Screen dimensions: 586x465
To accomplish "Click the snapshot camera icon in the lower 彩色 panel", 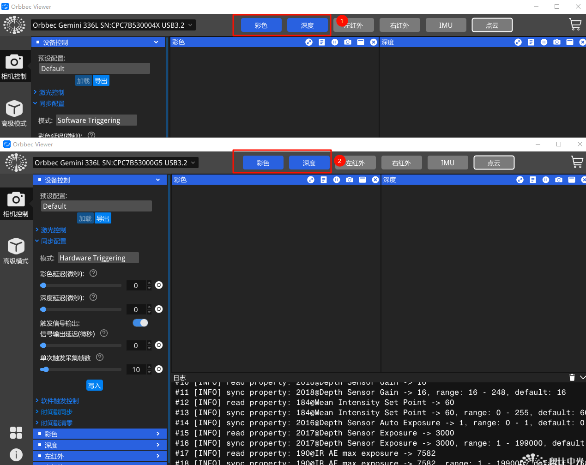I will 350,180.
